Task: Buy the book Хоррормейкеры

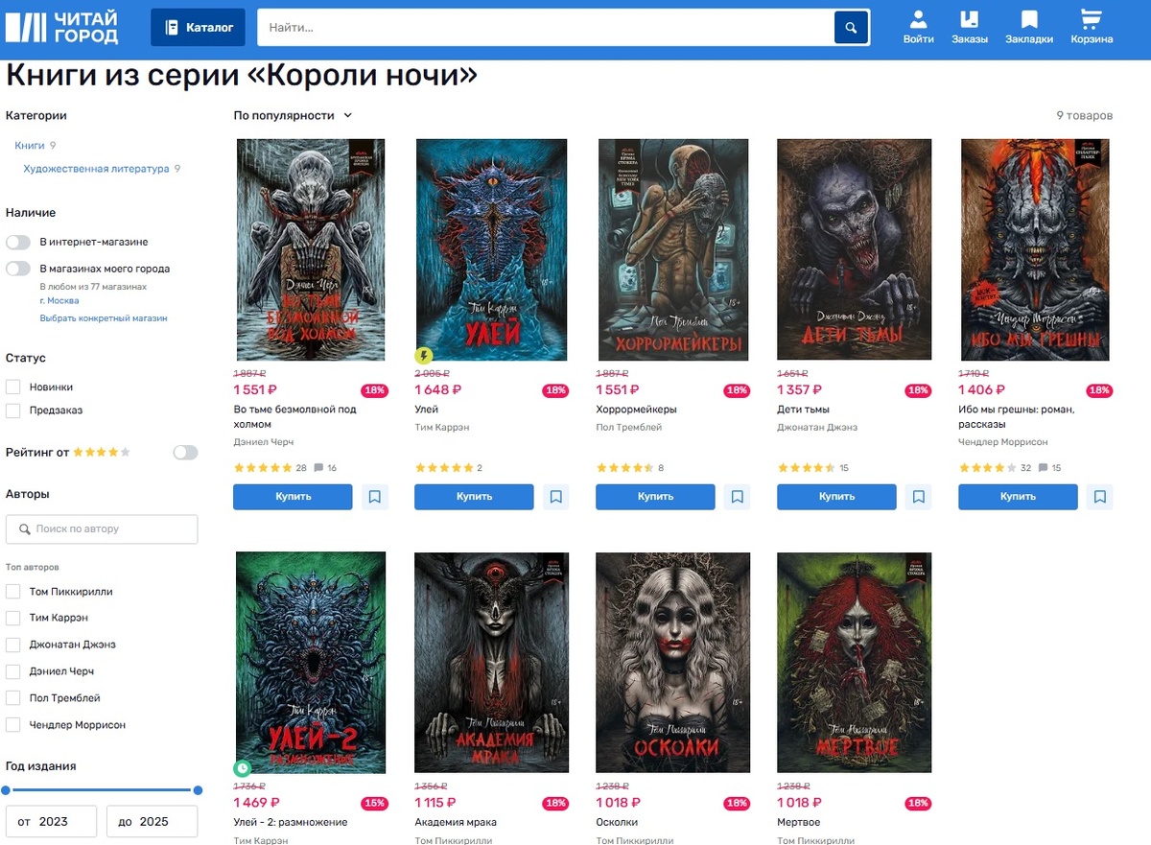Action: point(655,497)
